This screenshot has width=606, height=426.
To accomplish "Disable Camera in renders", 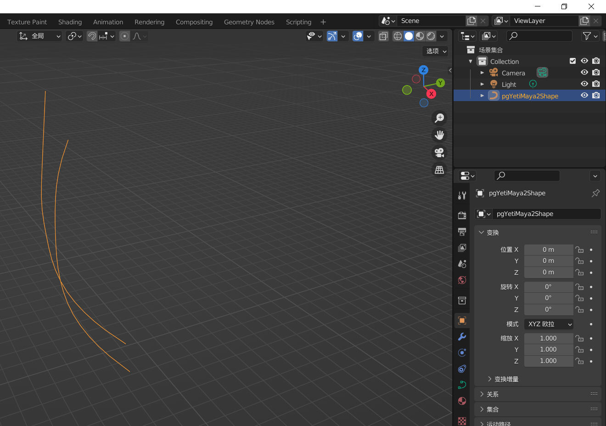I will coord(596,73).
